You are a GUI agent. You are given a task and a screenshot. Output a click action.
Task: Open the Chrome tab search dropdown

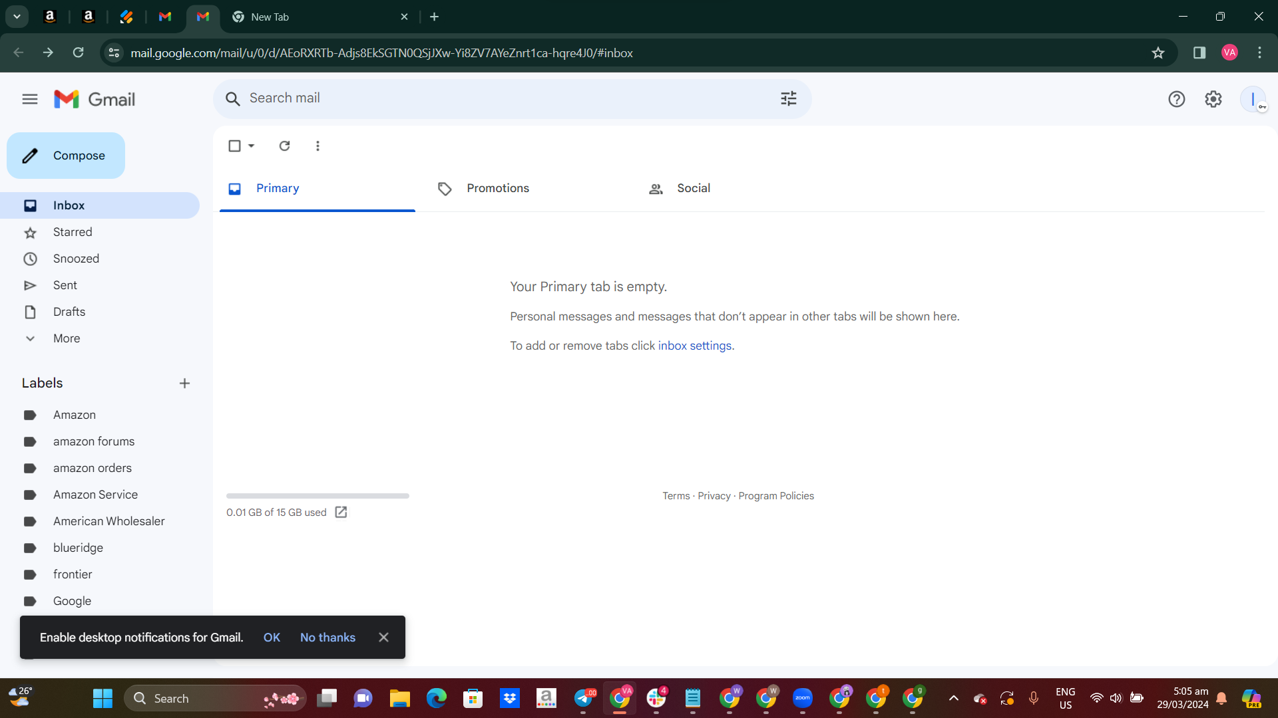click(17, 17)
